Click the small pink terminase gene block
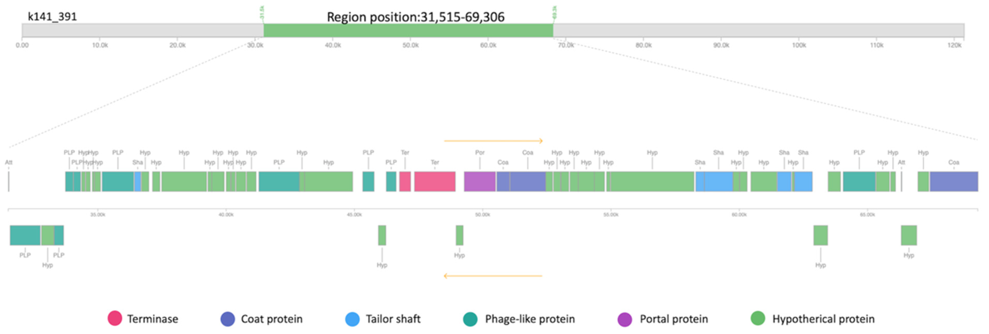 405,182
